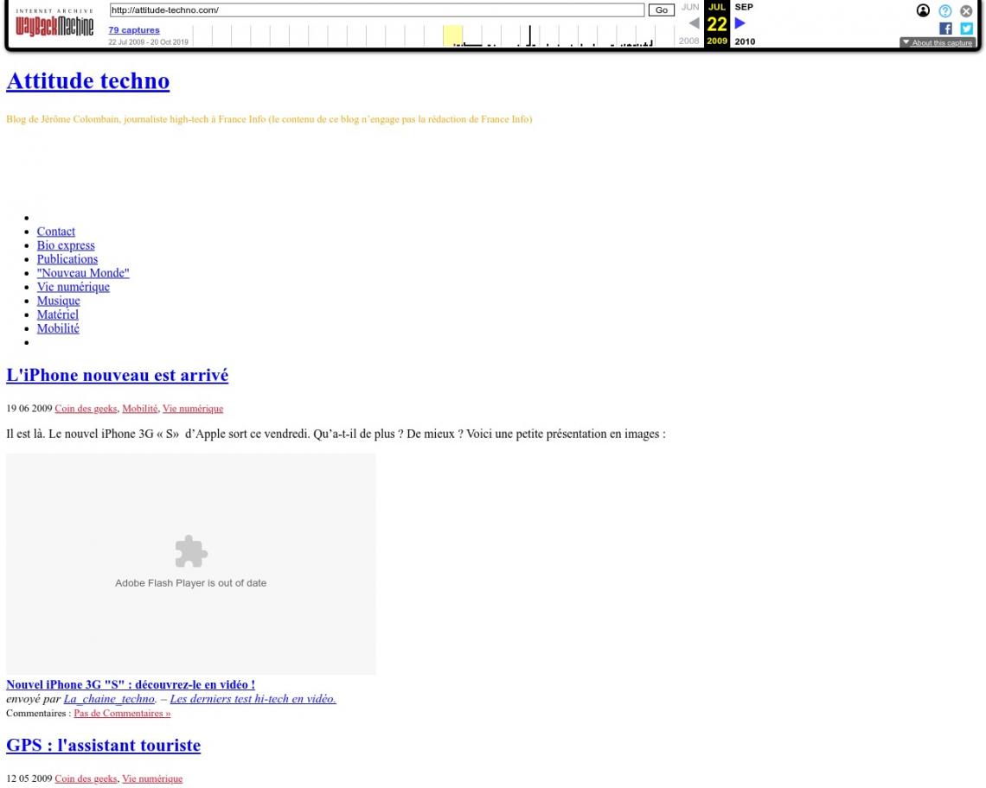The image size is (986, 788).
Task: Go to next capture with blue arrow
Action: [x=740, y=23]
